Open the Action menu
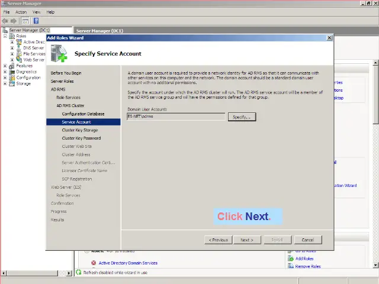 click(21, 12)
